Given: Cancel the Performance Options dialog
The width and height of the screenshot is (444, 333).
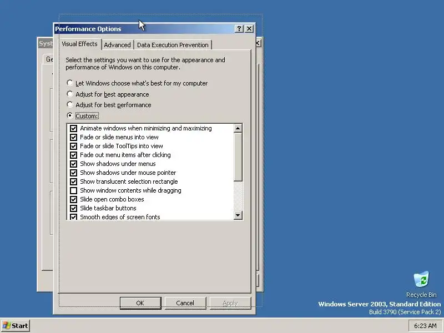Looking at the screenshot, I should 185,303.
